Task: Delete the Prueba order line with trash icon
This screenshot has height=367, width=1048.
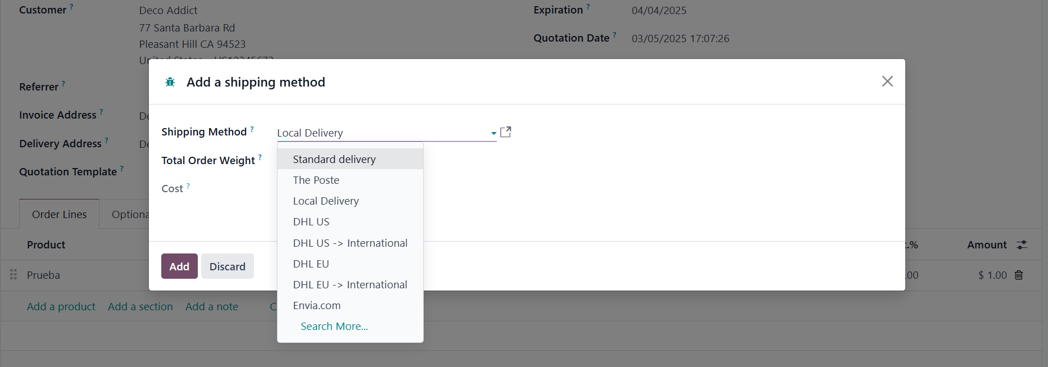Action: [1019, 275]
